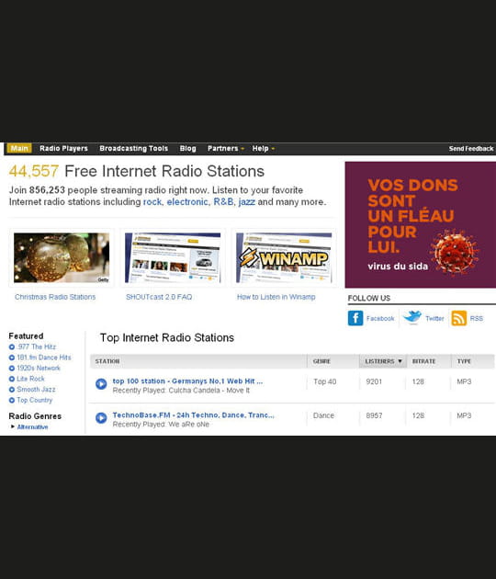The image size is (496, 579).
Task: Click the 8957 listeners value
Action: [x=374, y=415]
